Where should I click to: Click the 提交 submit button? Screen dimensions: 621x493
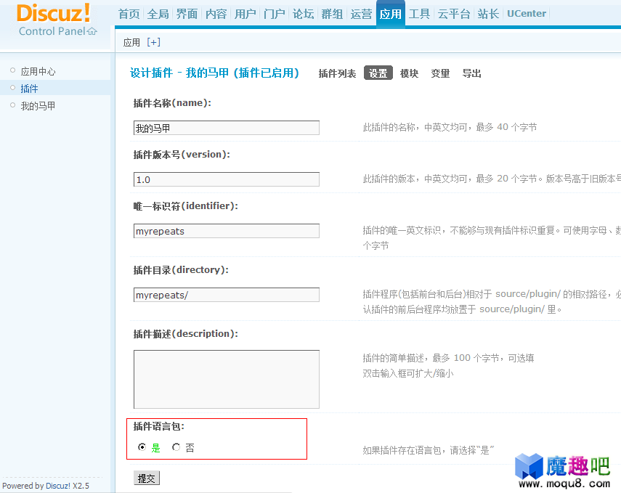point(147,478)
